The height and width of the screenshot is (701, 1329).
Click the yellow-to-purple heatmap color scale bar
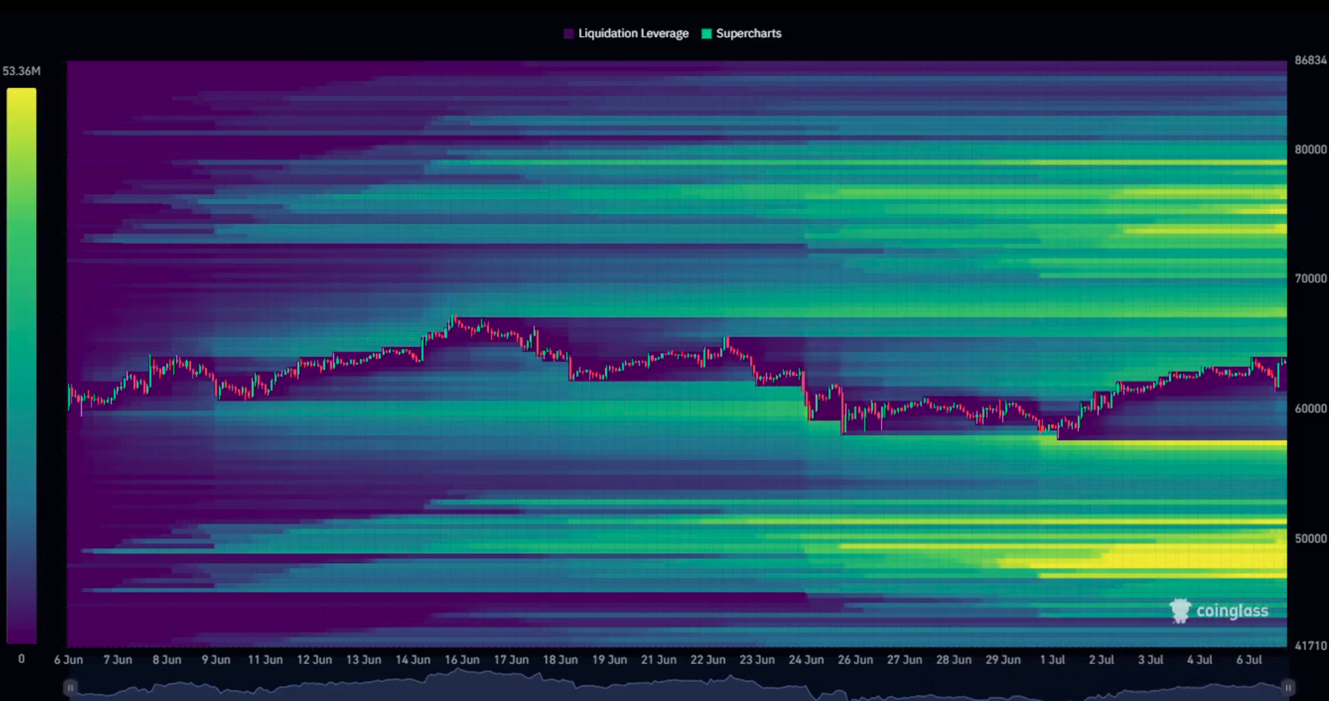coord(21,366)
